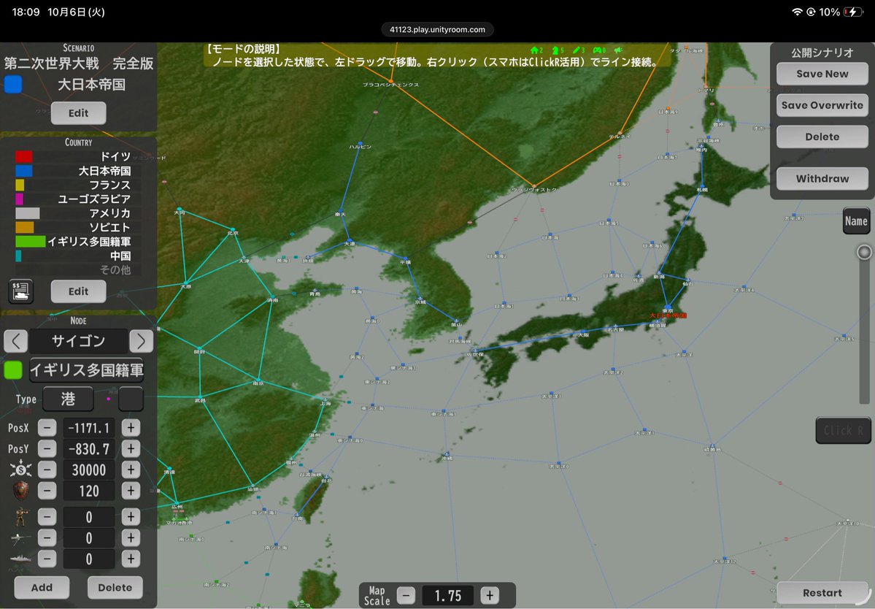
Task: Open the empty secondary type box
Action: 131,399
